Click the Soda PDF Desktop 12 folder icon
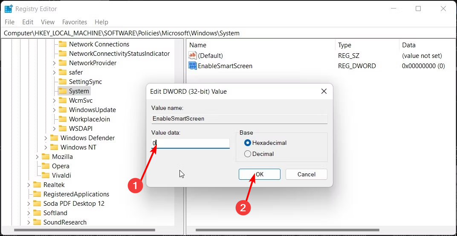This screenshot has height=236, width=457. click(37, 203)
